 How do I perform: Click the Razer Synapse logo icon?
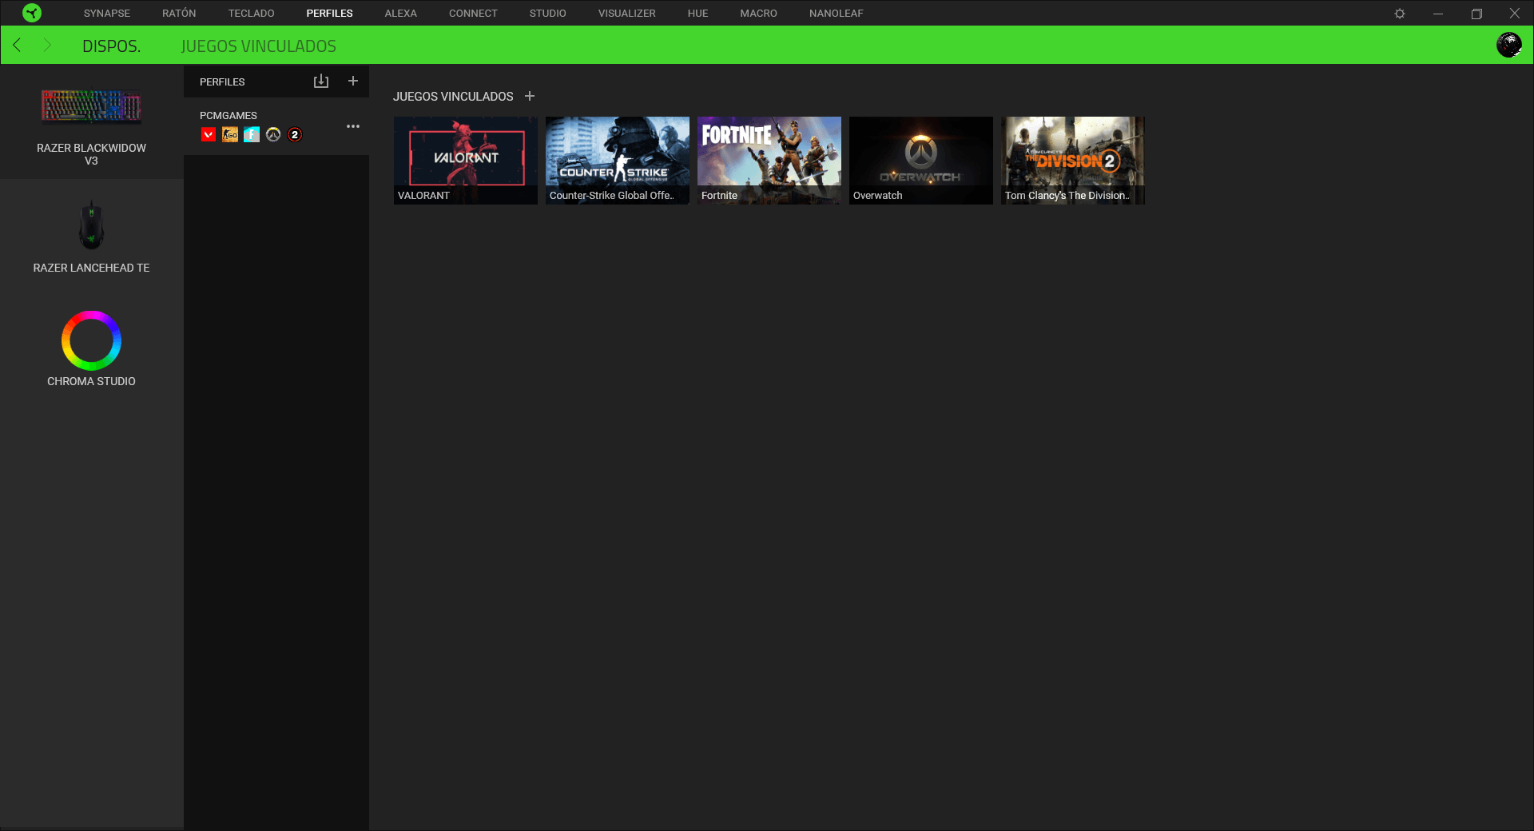pyautogui.click(x=32, y=13)
